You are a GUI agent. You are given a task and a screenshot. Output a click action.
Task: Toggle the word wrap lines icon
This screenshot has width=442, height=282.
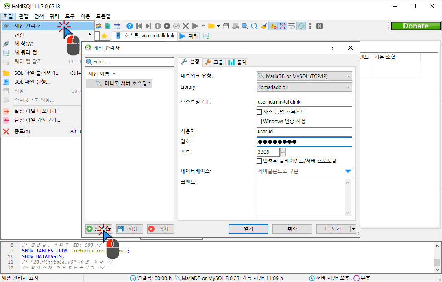(x=292, y=26)
